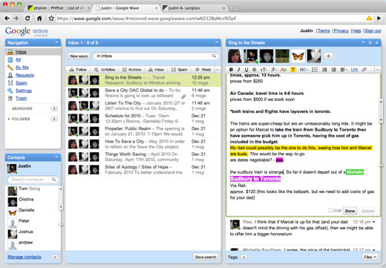This screenshot has width=386, height=268.
Task: Apply strikethrough formatting
Action: pyautogui.click(x=254, y=70)
